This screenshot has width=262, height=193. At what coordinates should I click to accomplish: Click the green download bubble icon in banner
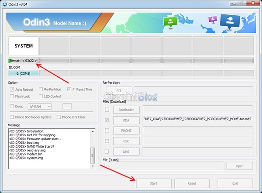170,22
